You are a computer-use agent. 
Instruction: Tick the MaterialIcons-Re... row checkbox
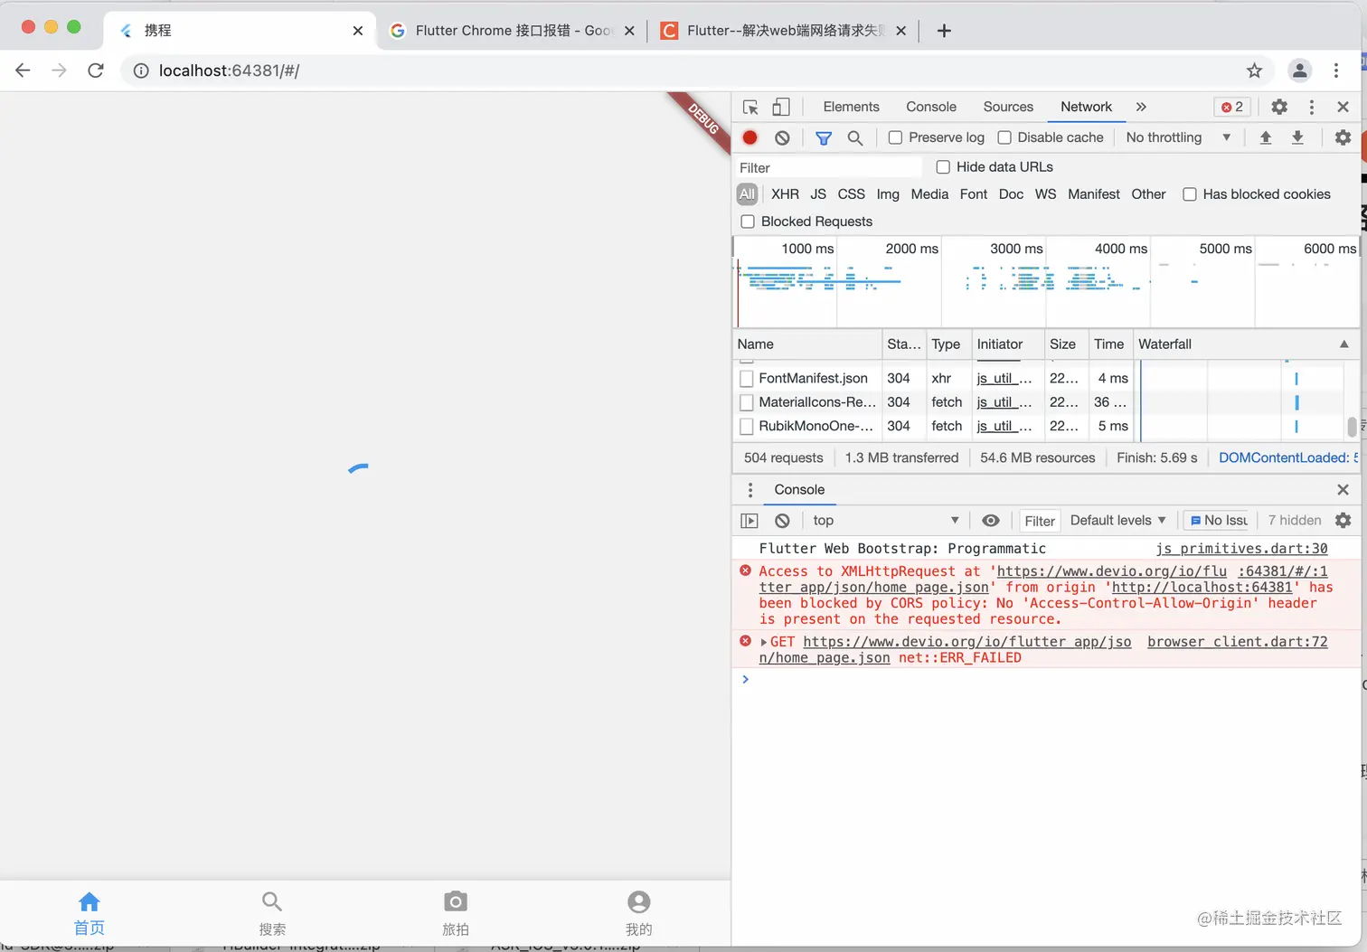pyautogui.click(x=747, y=402)
